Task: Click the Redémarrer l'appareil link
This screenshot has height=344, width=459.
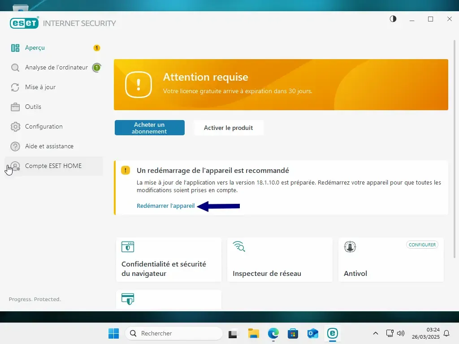Action: (166, 206)
